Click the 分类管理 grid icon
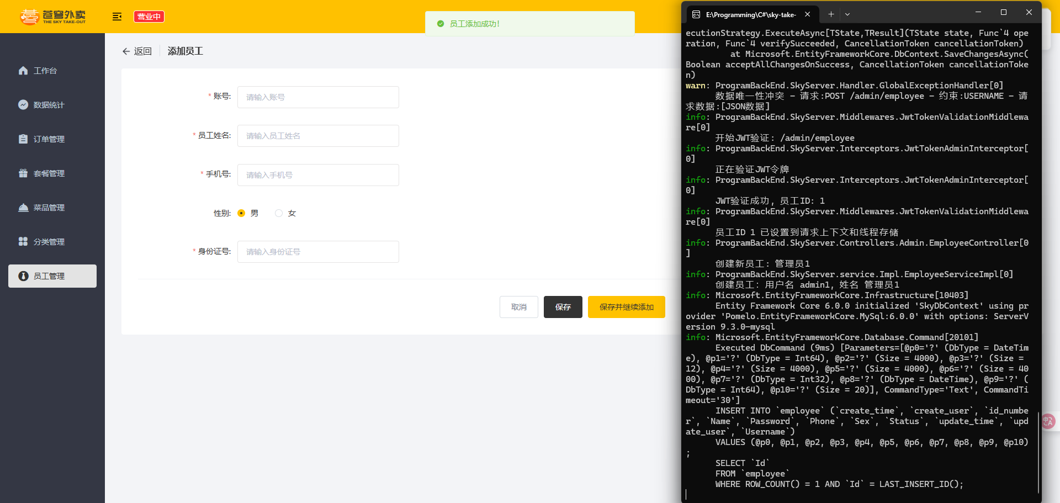1060x503 pixels. click(23, 242)
